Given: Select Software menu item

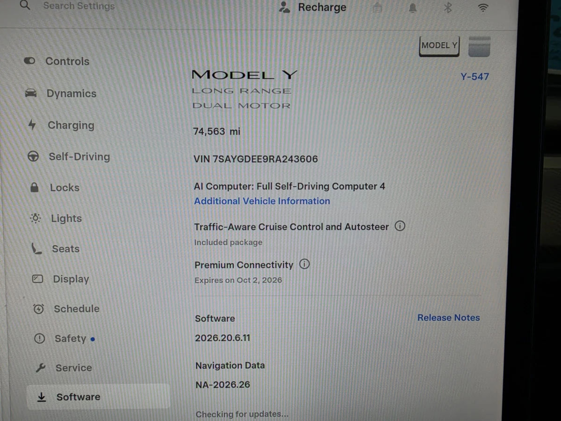Looking at the screenshot, I should coord(98,397).
